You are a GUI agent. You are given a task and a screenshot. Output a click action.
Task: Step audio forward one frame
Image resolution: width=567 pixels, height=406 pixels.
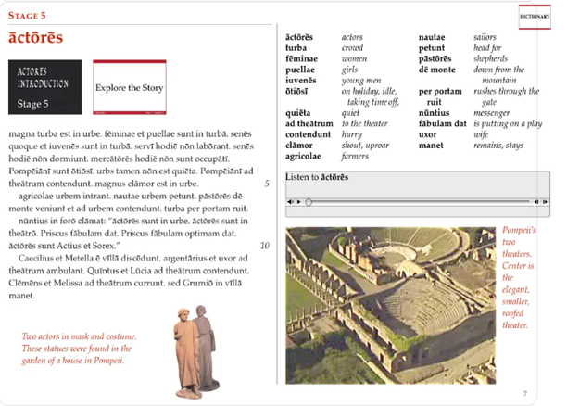(x=545, y=202)
